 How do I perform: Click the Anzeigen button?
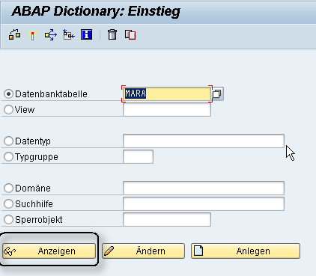[49, 251]
